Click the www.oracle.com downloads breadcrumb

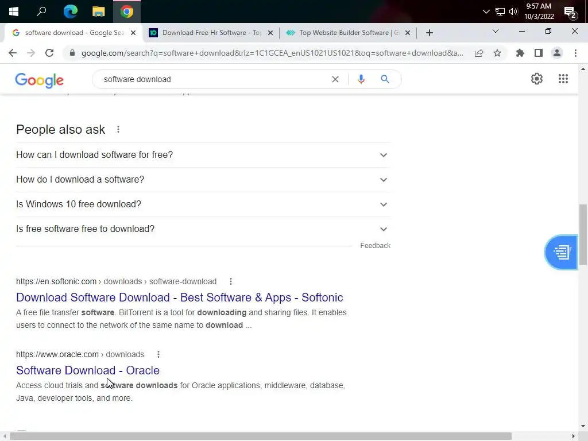click(80, 354)
